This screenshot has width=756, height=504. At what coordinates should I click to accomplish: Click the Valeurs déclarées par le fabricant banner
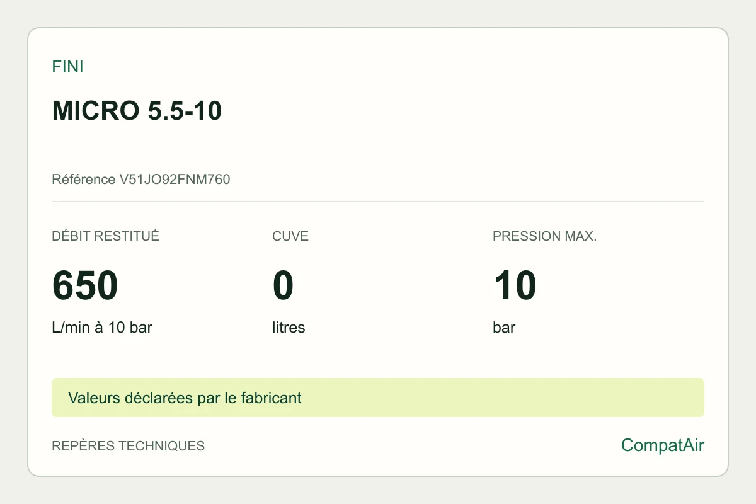pos(378,398)
